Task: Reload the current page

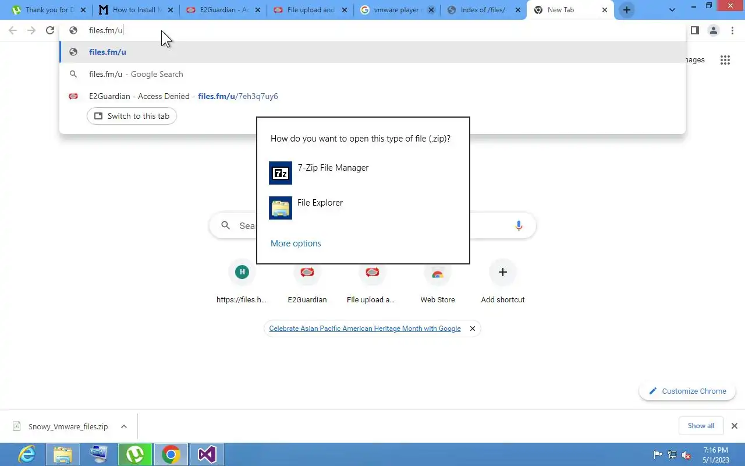Action: [x=50, y=30]
